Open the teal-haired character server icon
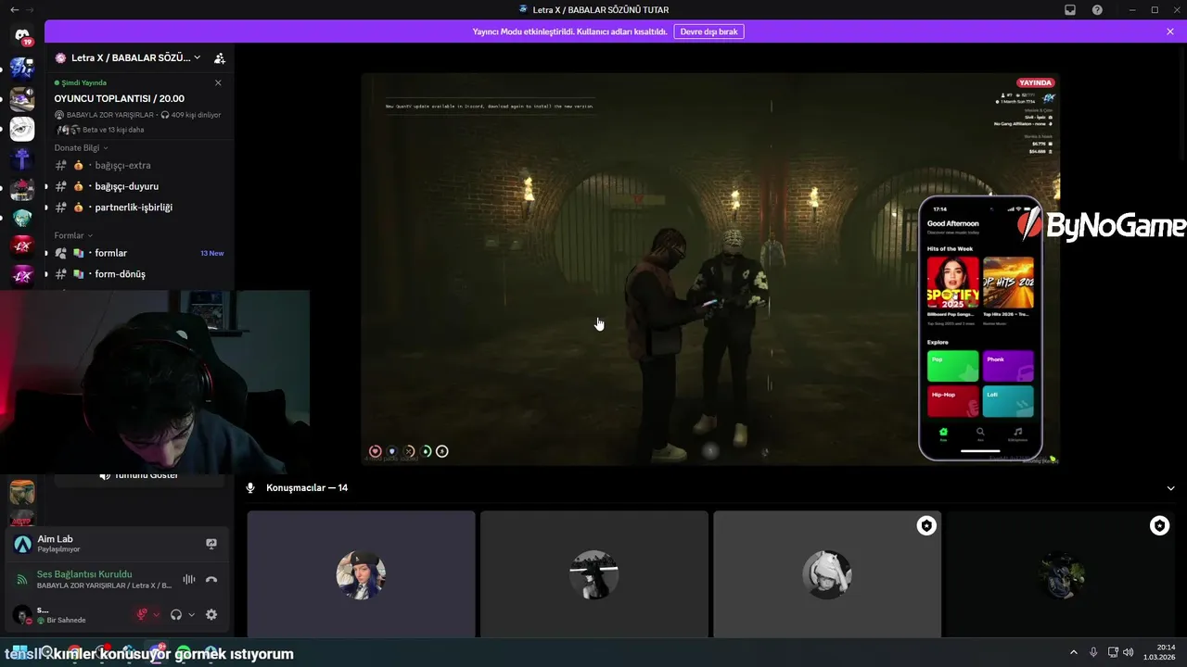The image size is (1187, 667). [22, 218]
